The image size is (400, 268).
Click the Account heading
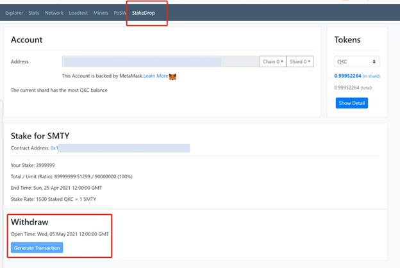click(x=26, y=40)
